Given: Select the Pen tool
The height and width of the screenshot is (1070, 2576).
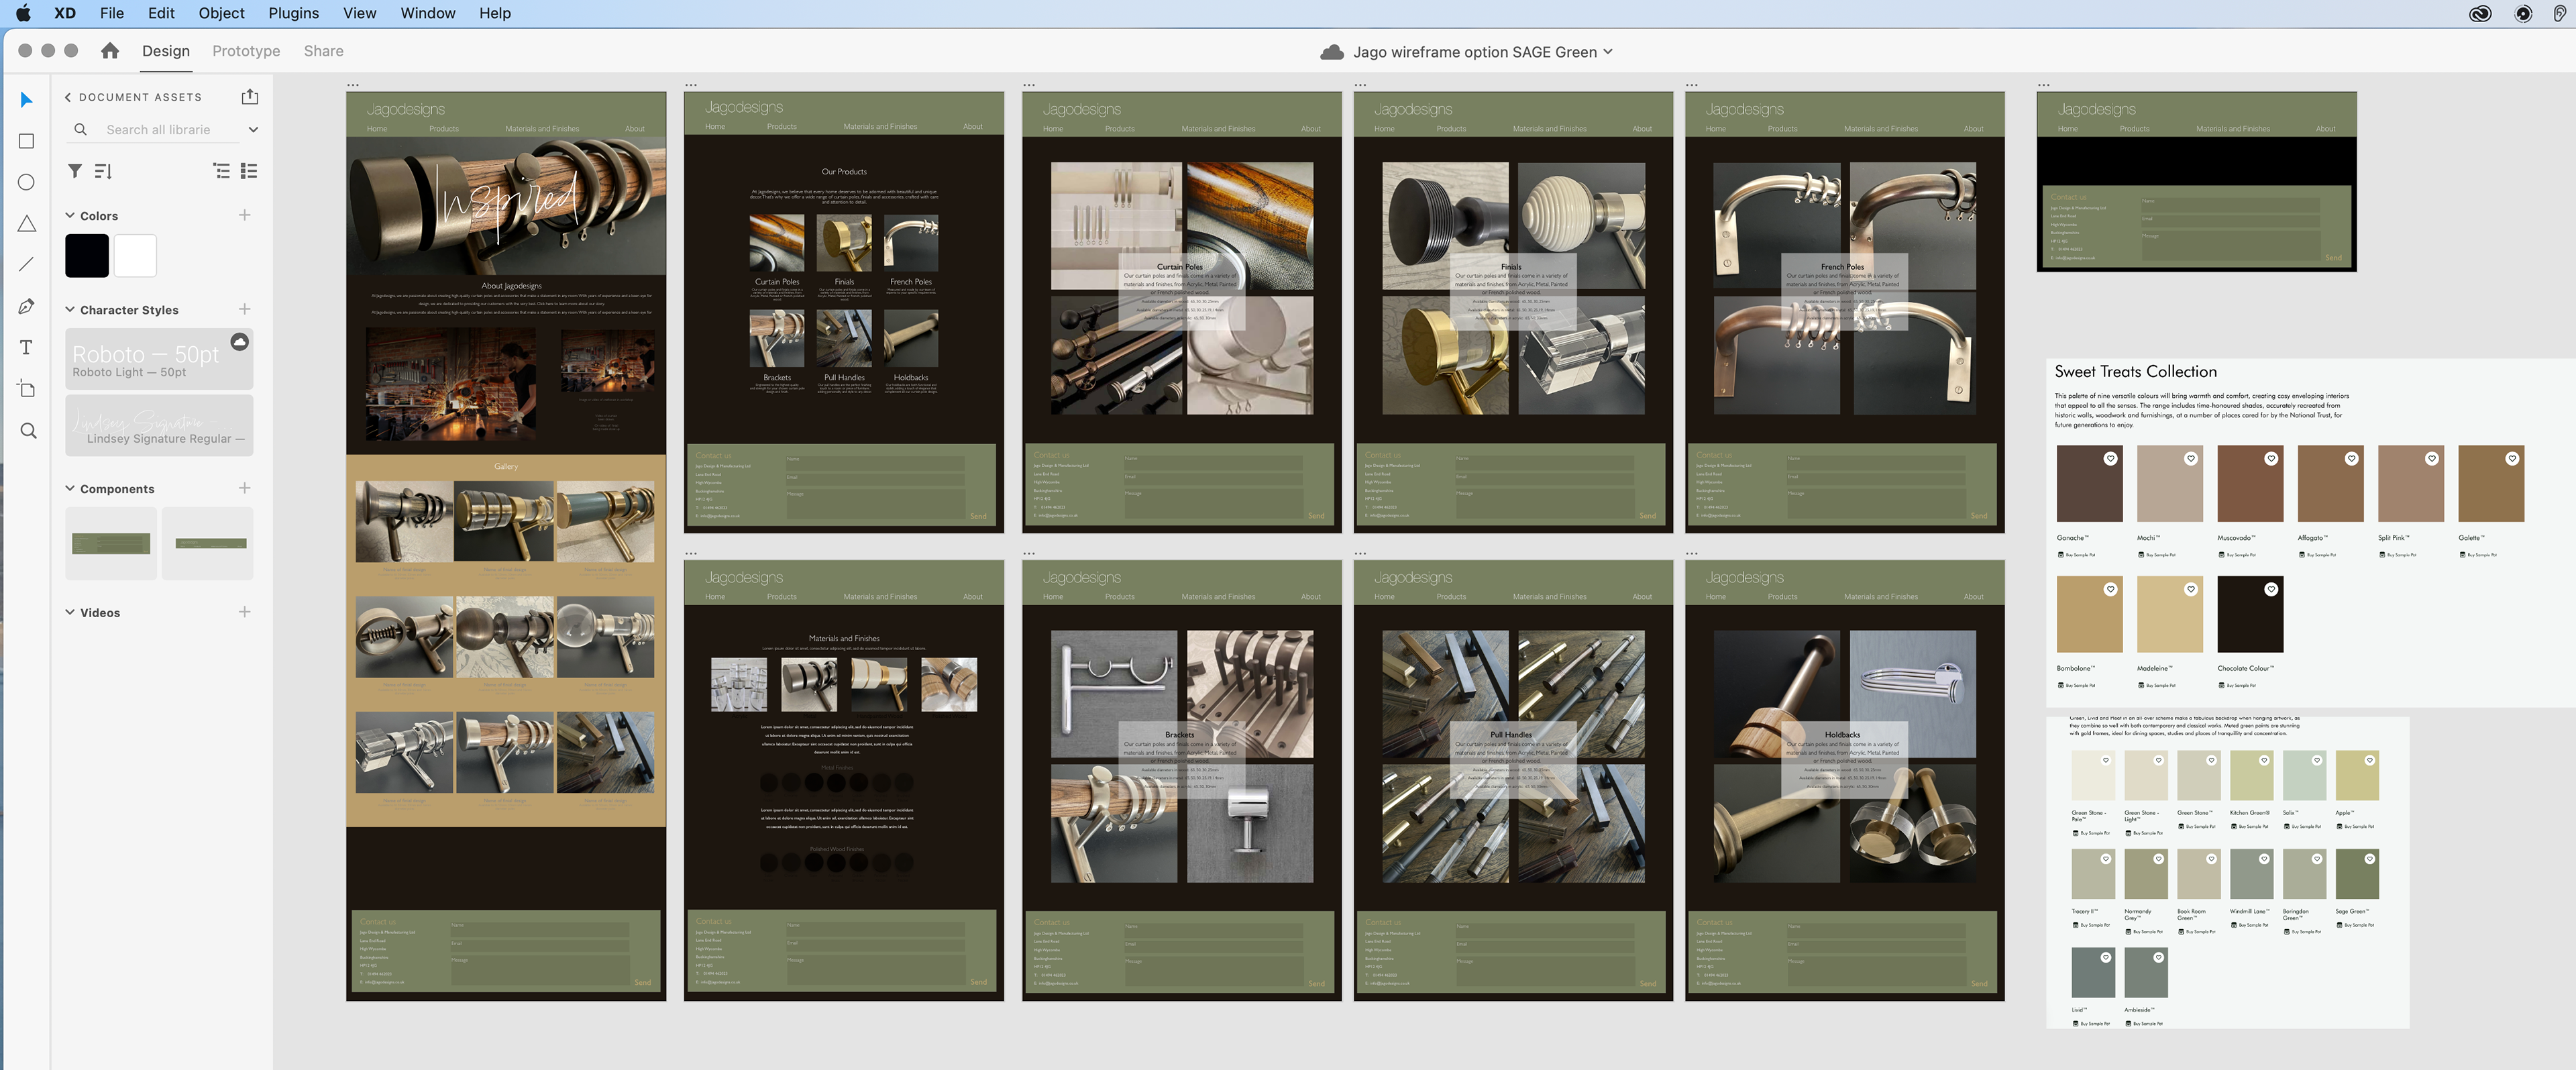Looking at the screenshot, I should [x=27, y=306].
